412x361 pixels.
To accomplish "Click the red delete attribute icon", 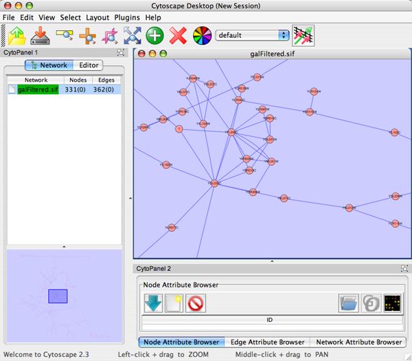I will click(196, 303).
